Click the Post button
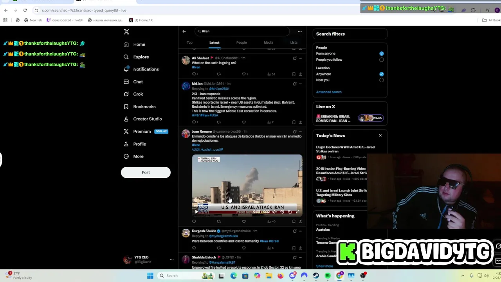The image size is (501, 282). tap(146, 172)
